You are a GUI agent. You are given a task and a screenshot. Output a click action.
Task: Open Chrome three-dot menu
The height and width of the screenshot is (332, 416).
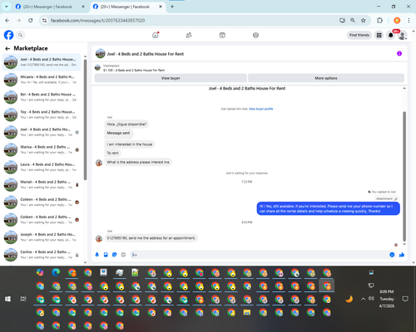409,21
